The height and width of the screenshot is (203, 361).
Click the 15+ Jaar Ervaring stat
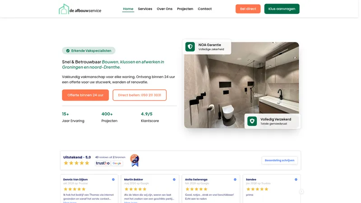coord(73,117)
